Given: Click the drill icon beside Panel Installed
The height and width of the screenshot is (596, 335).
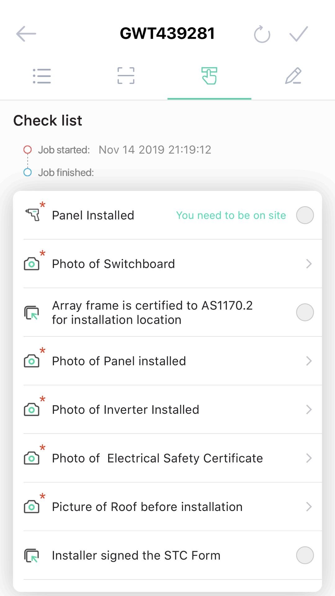Looking at the screenshot, I should point(33,215).
